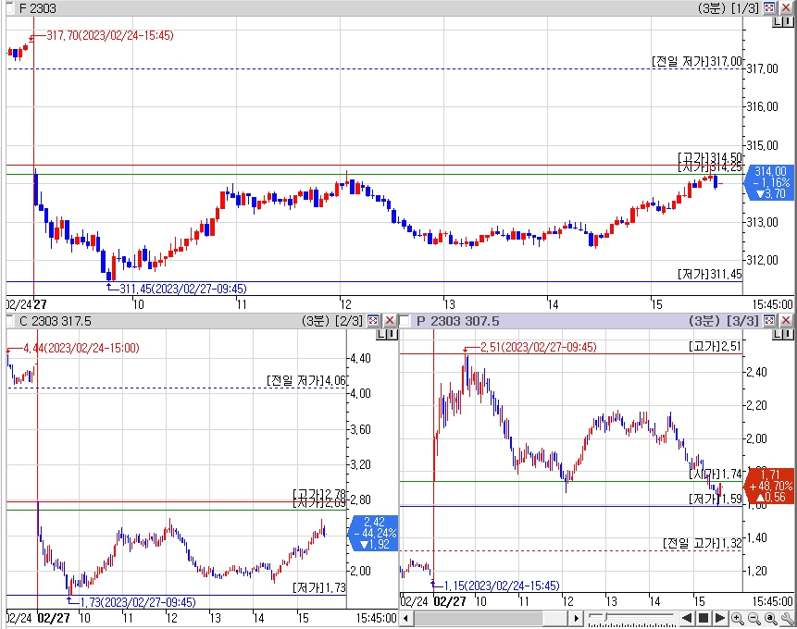This screenshot has height=629, width=797.
Task: Click the [전일 저가]317.00 label
Action: [x=697, y=61]
